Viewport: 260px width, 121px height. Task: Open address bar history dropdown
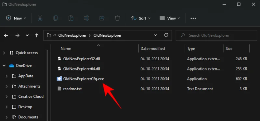pyautogui.click(x=155, y=35)
